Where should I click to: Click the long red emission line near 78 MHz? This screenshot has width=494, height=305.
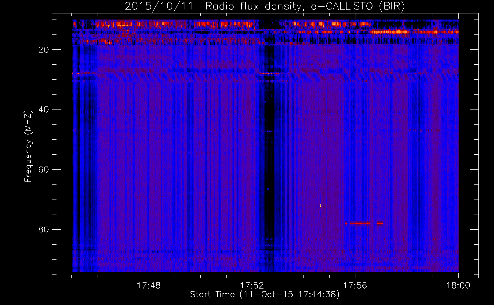click(x=360, y=223)
